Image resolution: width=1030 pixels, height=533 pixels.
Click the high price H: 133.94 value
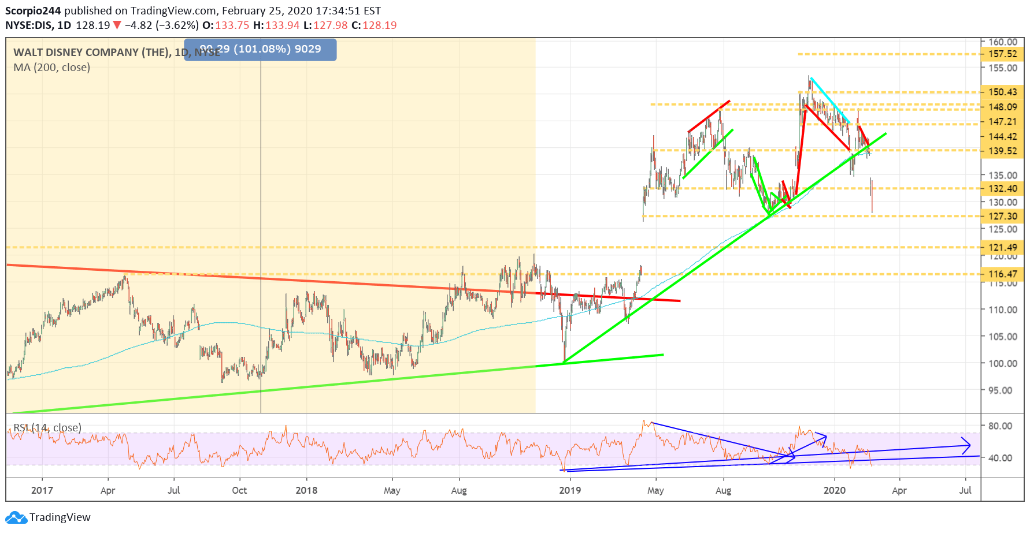tap(276, 25)
